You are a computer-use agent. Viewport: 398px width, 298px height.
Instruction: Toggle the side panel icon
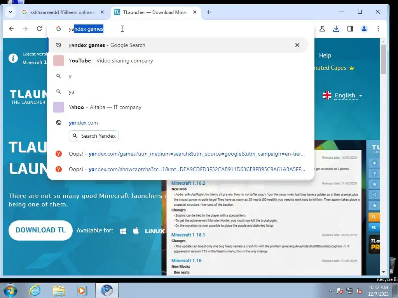point(350,29)
